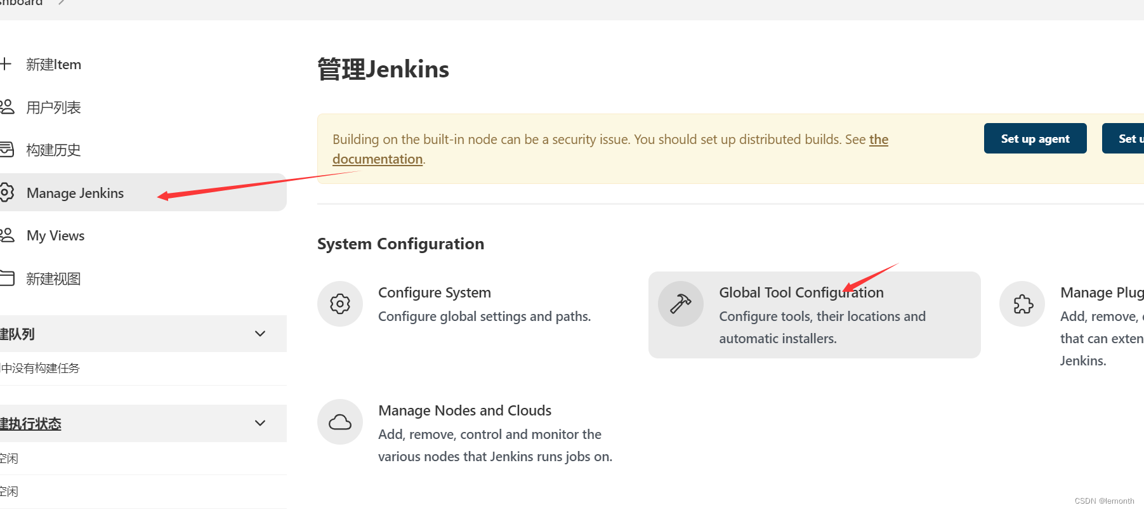The width and height of the screenshot is (1144, 510).
Task: Click the users icon beside 用户列表
Action: pos(7,107)
